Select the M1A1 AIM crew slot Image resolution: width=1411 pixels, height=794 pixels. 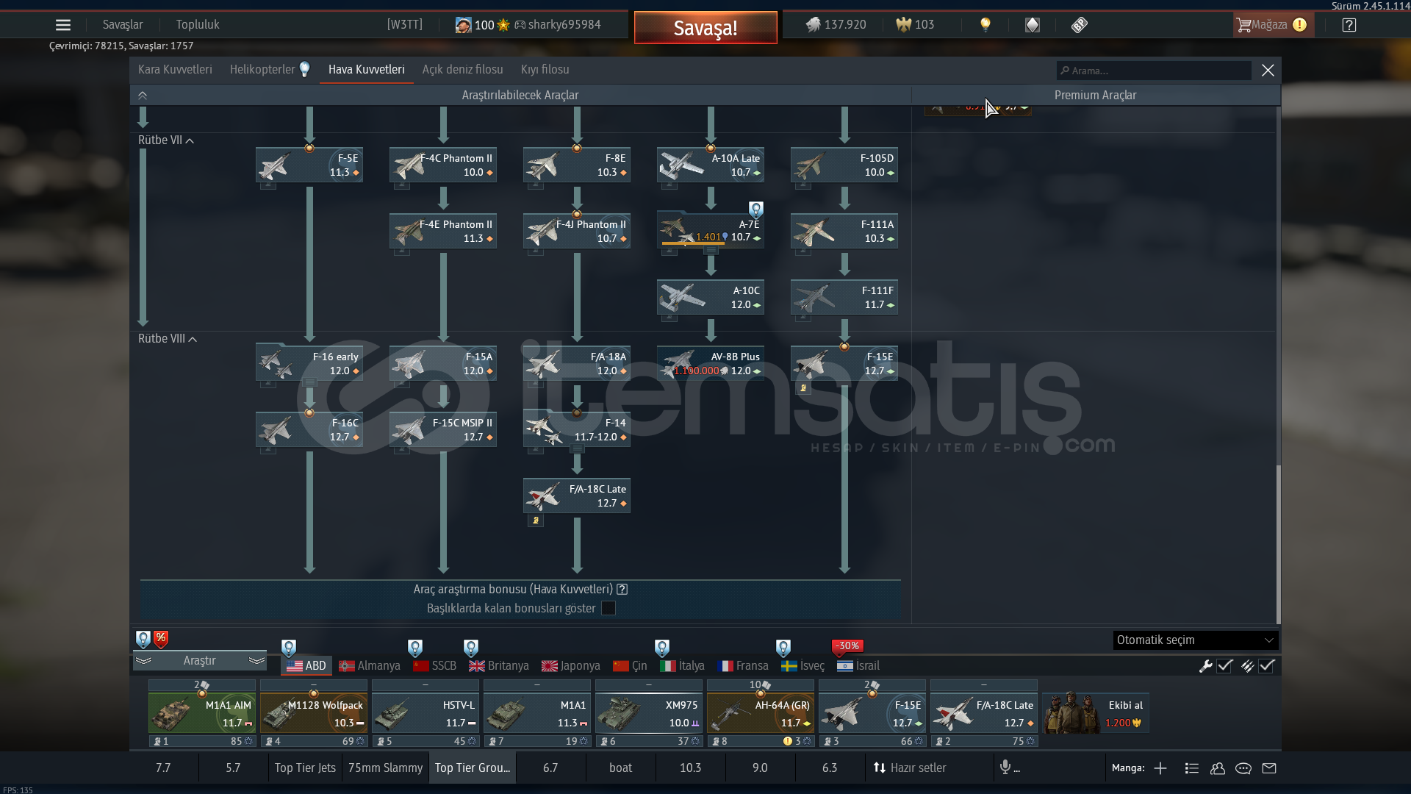(x=202, y=713)
